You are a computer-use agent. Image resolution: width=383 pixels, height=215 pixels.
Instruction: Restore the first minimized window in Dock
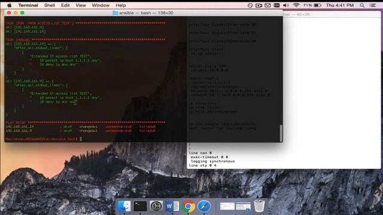pyautogui.click(x=227, y=206)
